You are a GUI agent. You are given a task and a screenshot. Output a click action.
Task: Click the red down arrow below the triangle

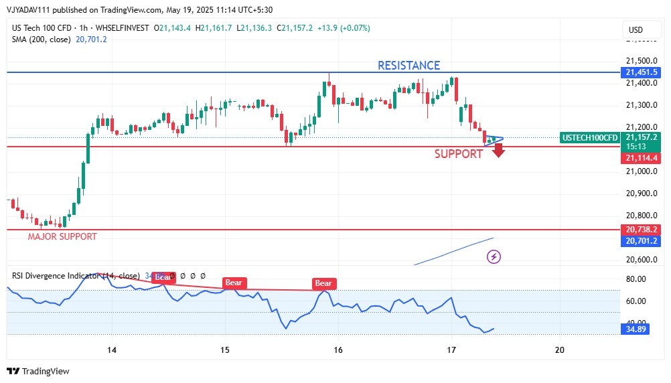coord(498,151)
